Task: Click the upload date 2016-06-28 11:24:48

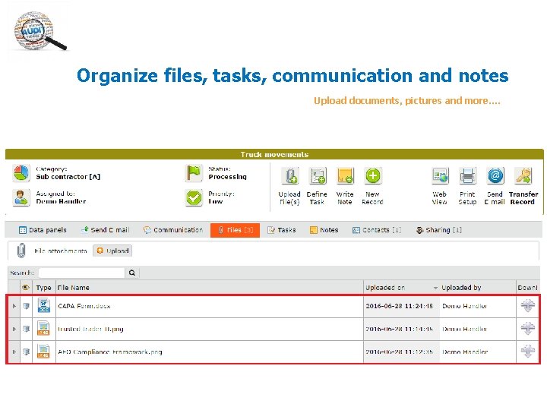Action: 400,306
